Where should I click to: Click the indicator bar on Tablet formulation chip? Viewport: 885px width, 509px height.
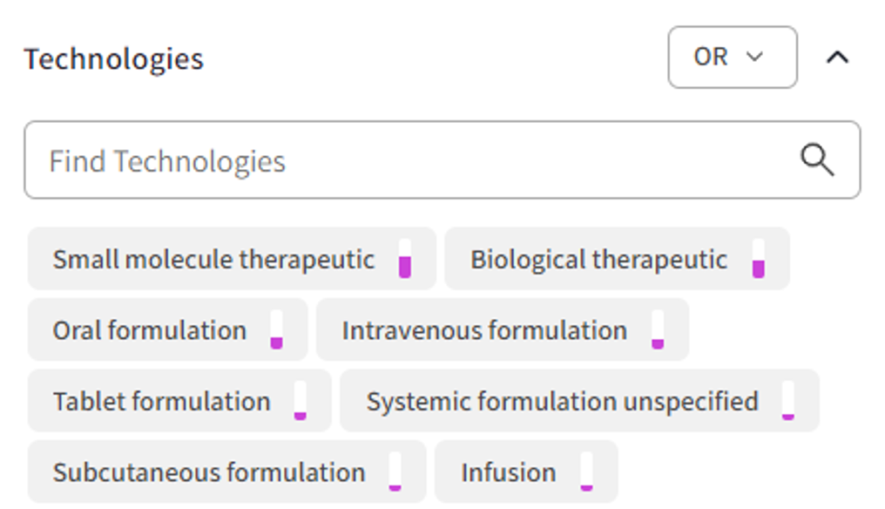pyautogui.click(x=302, y=406)
